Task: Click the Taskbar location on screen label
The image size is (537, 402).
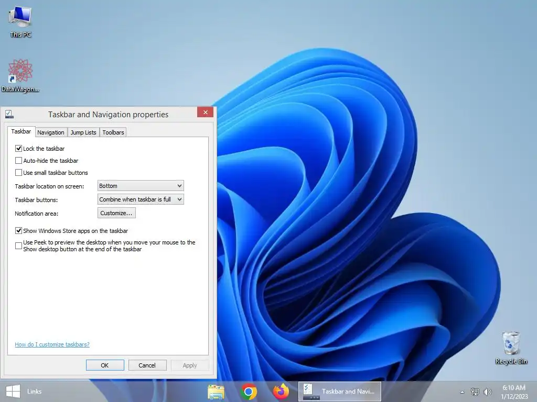Action: pyautogui.click(x=49, y=186)
